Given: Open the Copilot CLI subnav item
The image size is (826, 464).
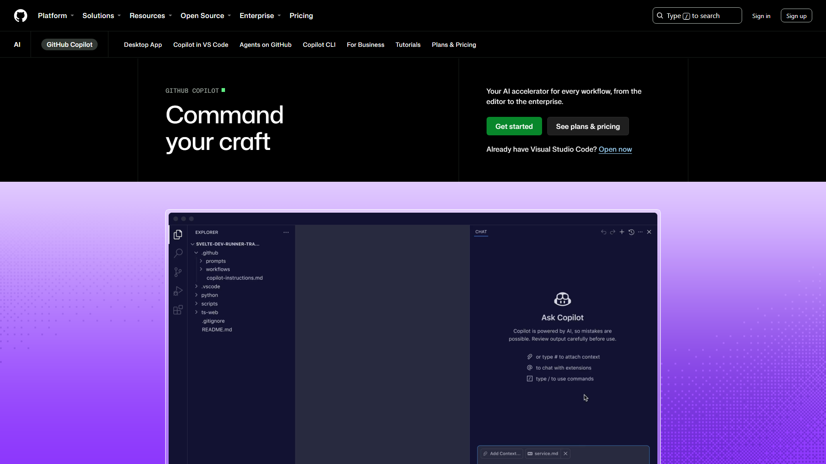Looking at the screenshot, I should click(x=319, y=45).
